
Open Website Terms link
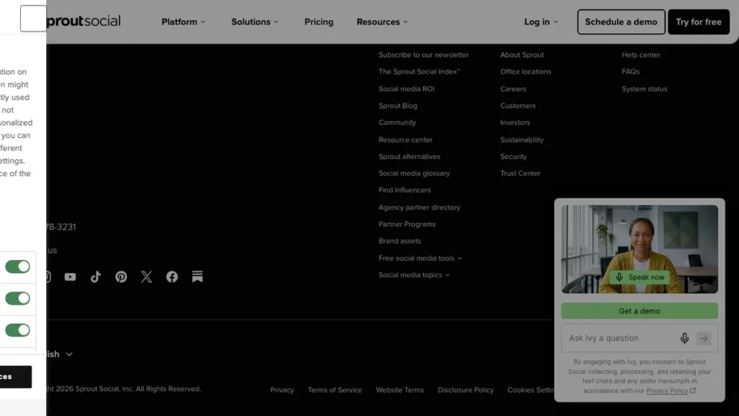[400, 390]
